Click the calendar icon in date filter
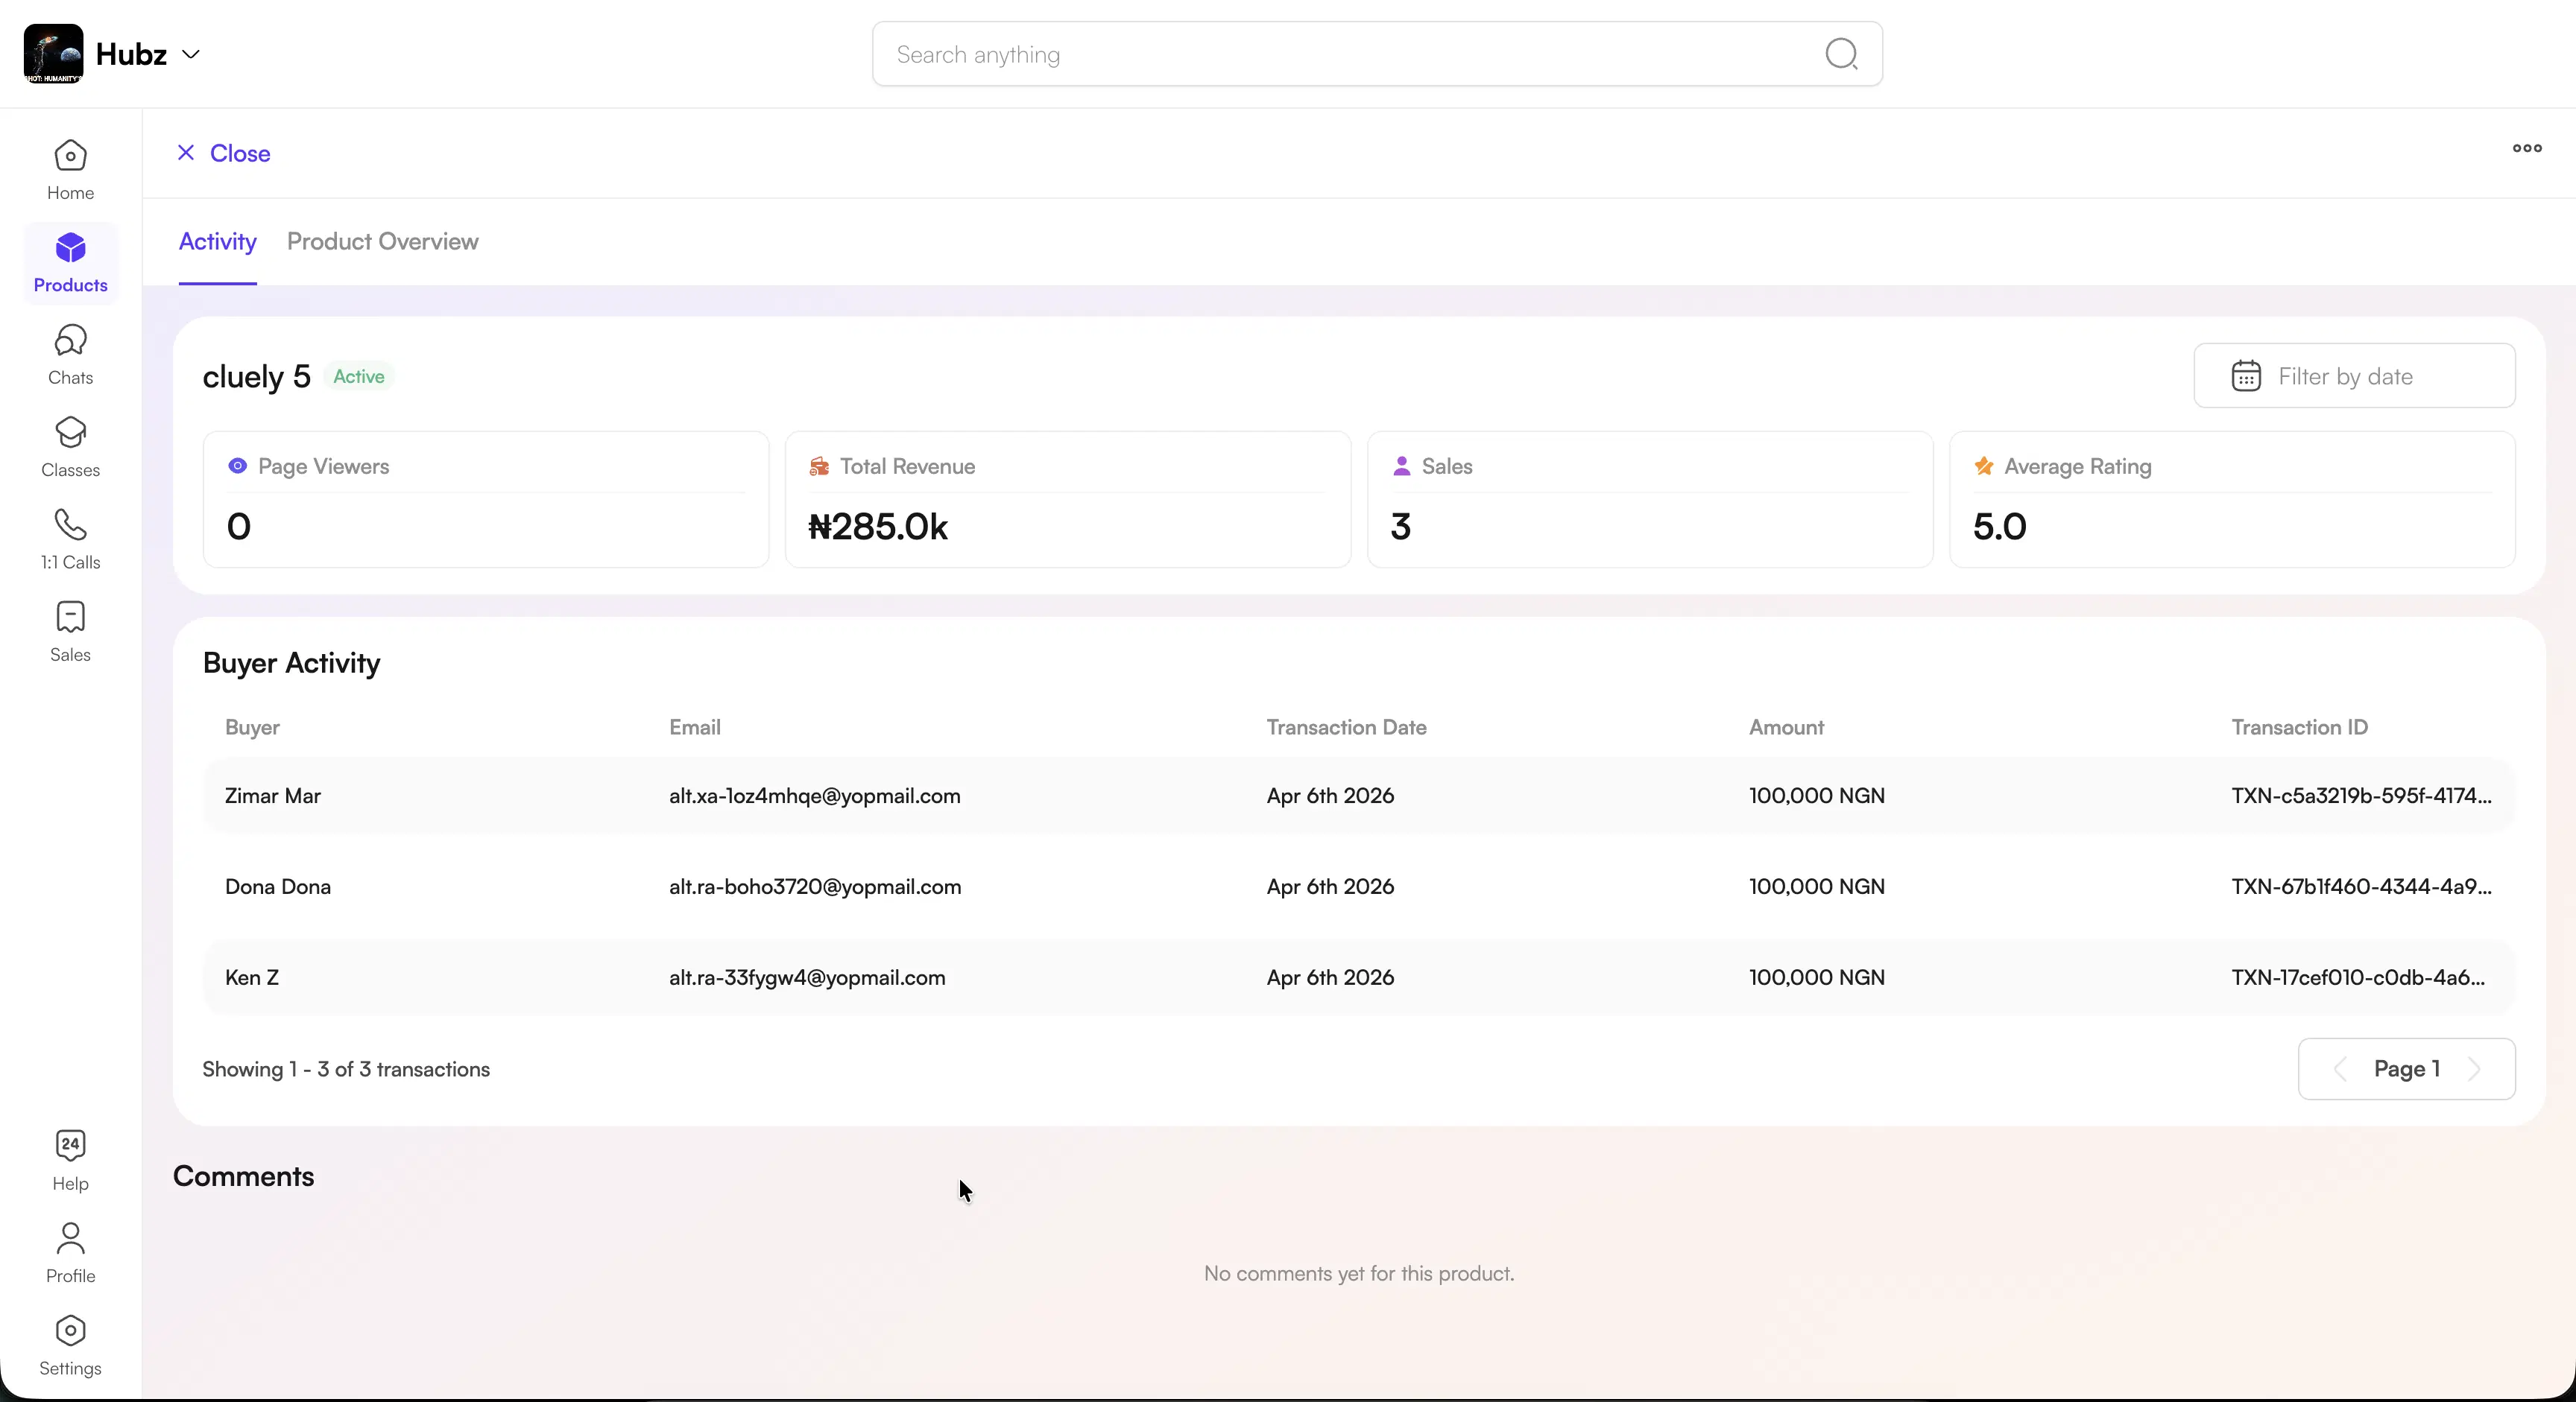The height and width of the screenshot is (1402, 2576). (2246, 375)
